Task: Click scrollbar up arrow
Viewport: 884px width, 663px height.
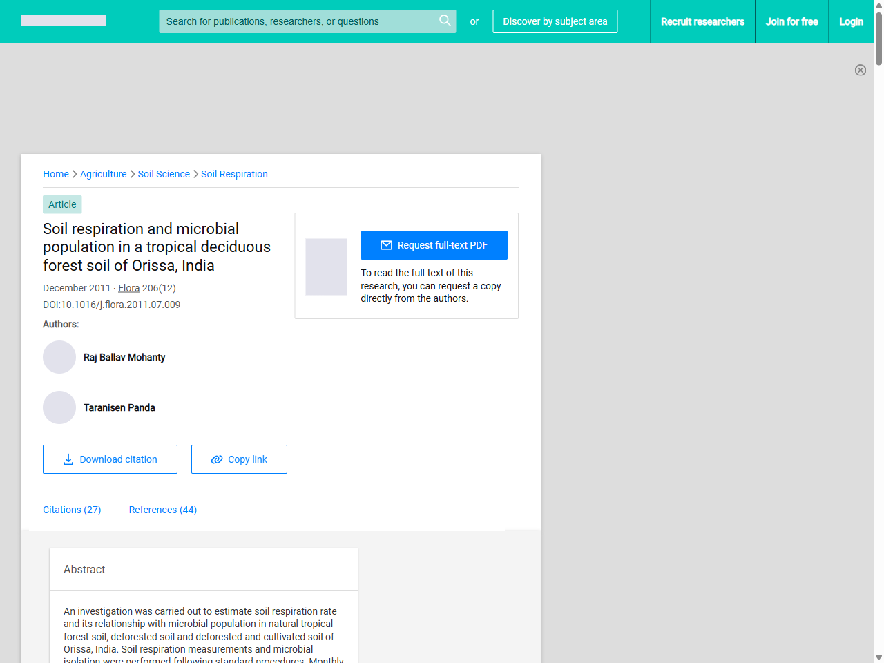Action: [878, 5]
